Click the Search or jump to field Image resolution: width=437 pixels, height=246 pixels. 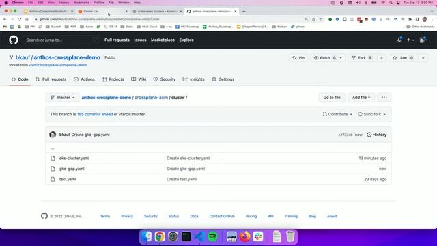tap(61, 40)
